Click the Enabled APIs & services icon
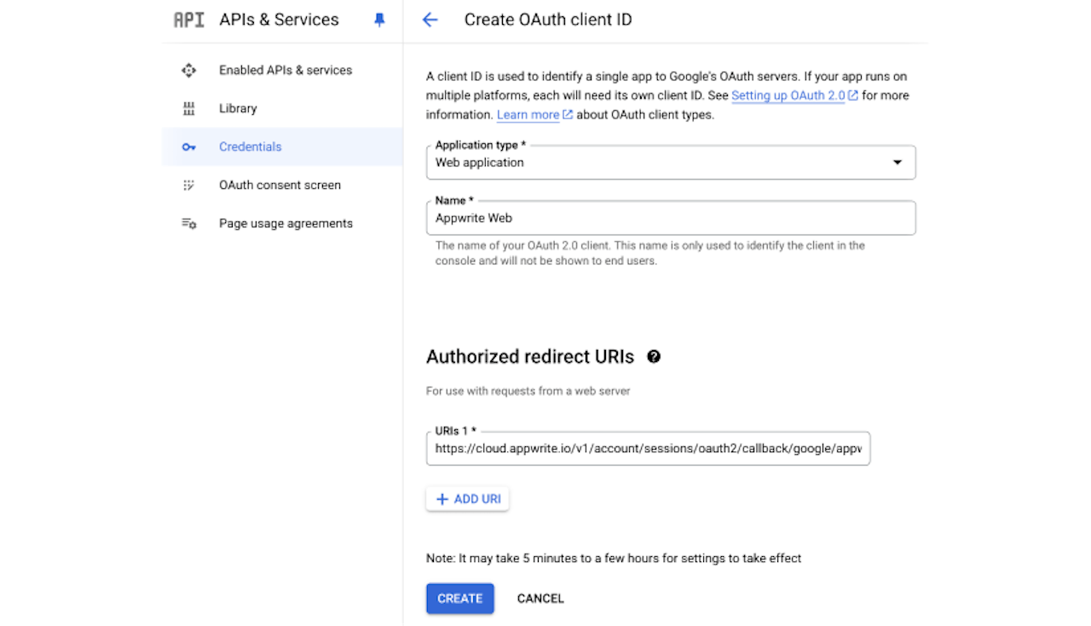 click(189, 70)
